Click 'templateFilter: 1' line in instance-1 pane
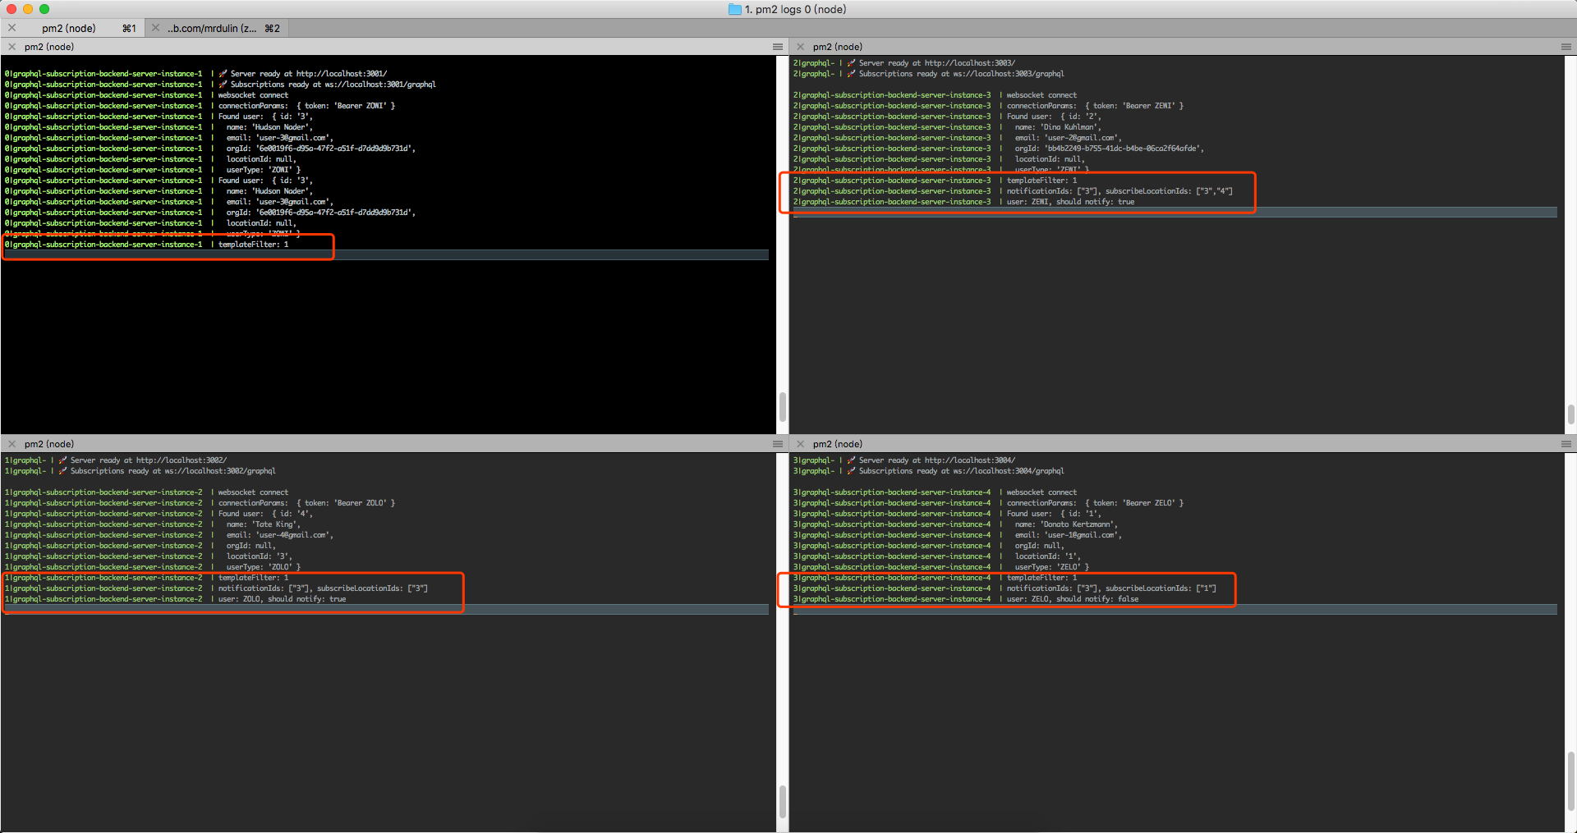Screen dimensions: 1577x833 pos(253,245)
